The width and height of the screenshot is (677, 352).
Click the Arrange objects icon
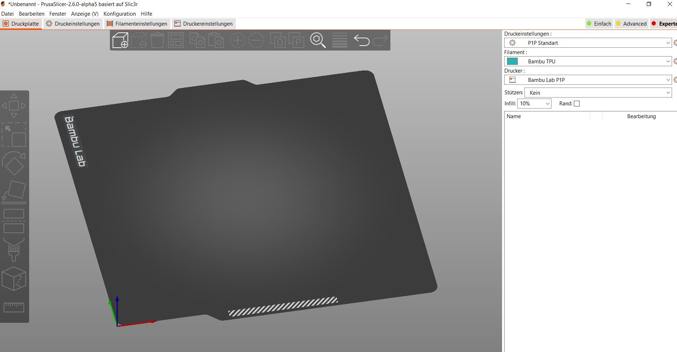point(176,40)
